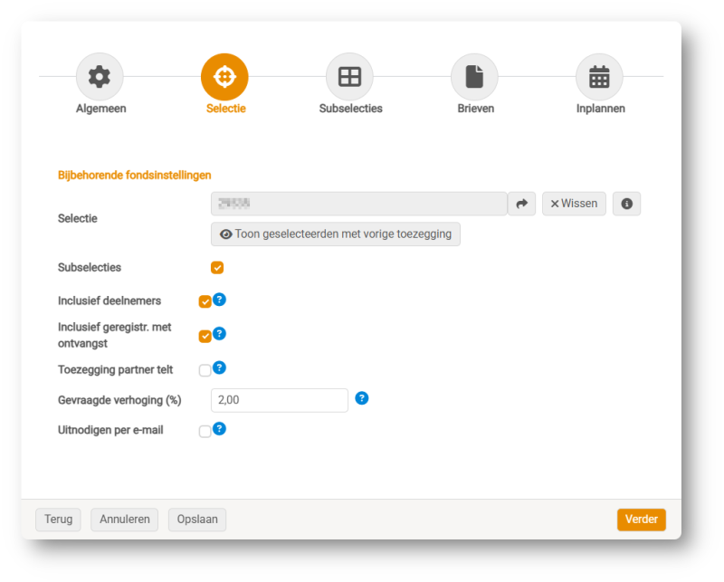This screenshot has height=582, width=724.
Task: Click the arrow button next to Selectie field
Action: 521,204
